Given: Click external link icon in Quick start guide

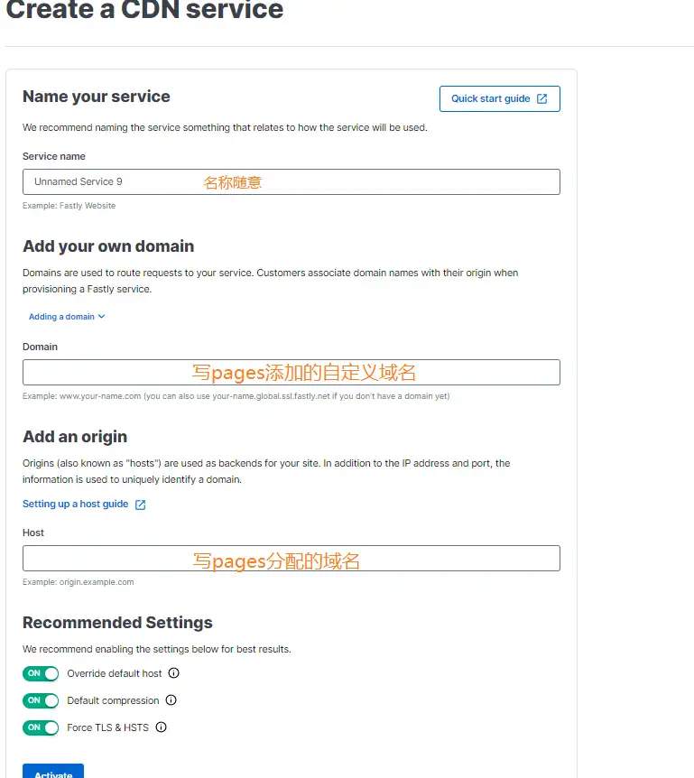Looking at the screenshot, I should click(541, 98).
